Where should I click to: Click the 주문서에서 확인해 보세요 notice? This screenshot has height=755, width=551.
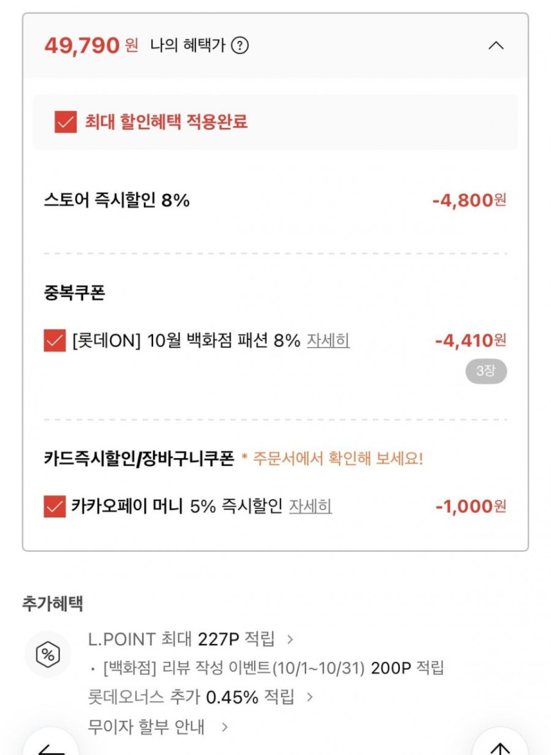[x=332, y=459]
